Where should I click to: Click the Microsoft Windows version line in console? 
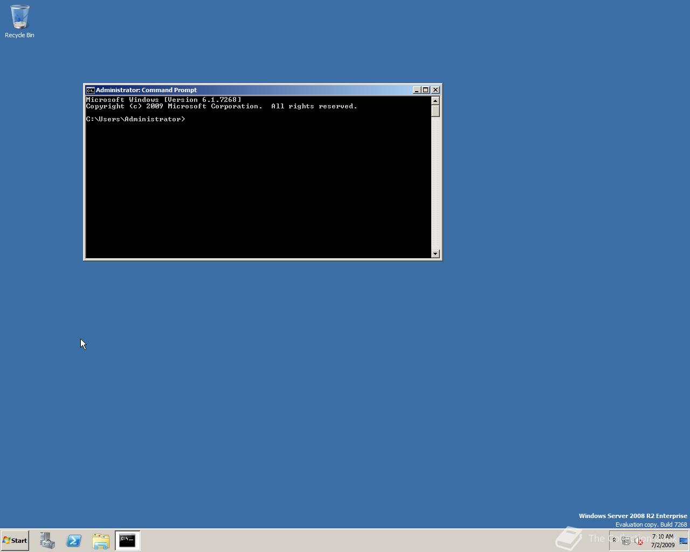[163, 100]
